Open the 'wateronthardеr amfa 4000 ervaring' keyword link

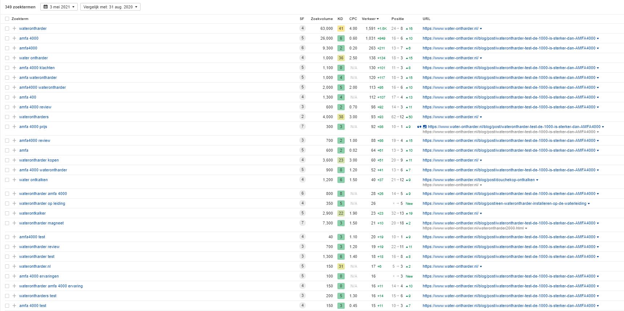pyautogui.click(x=51, y=286)
